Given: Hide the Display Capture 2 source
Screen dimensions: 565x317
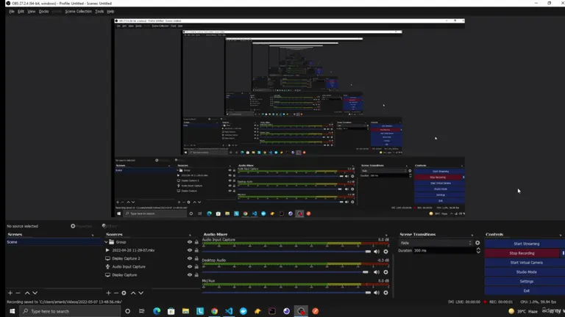Looking at the screenshot, I should 190,258.
